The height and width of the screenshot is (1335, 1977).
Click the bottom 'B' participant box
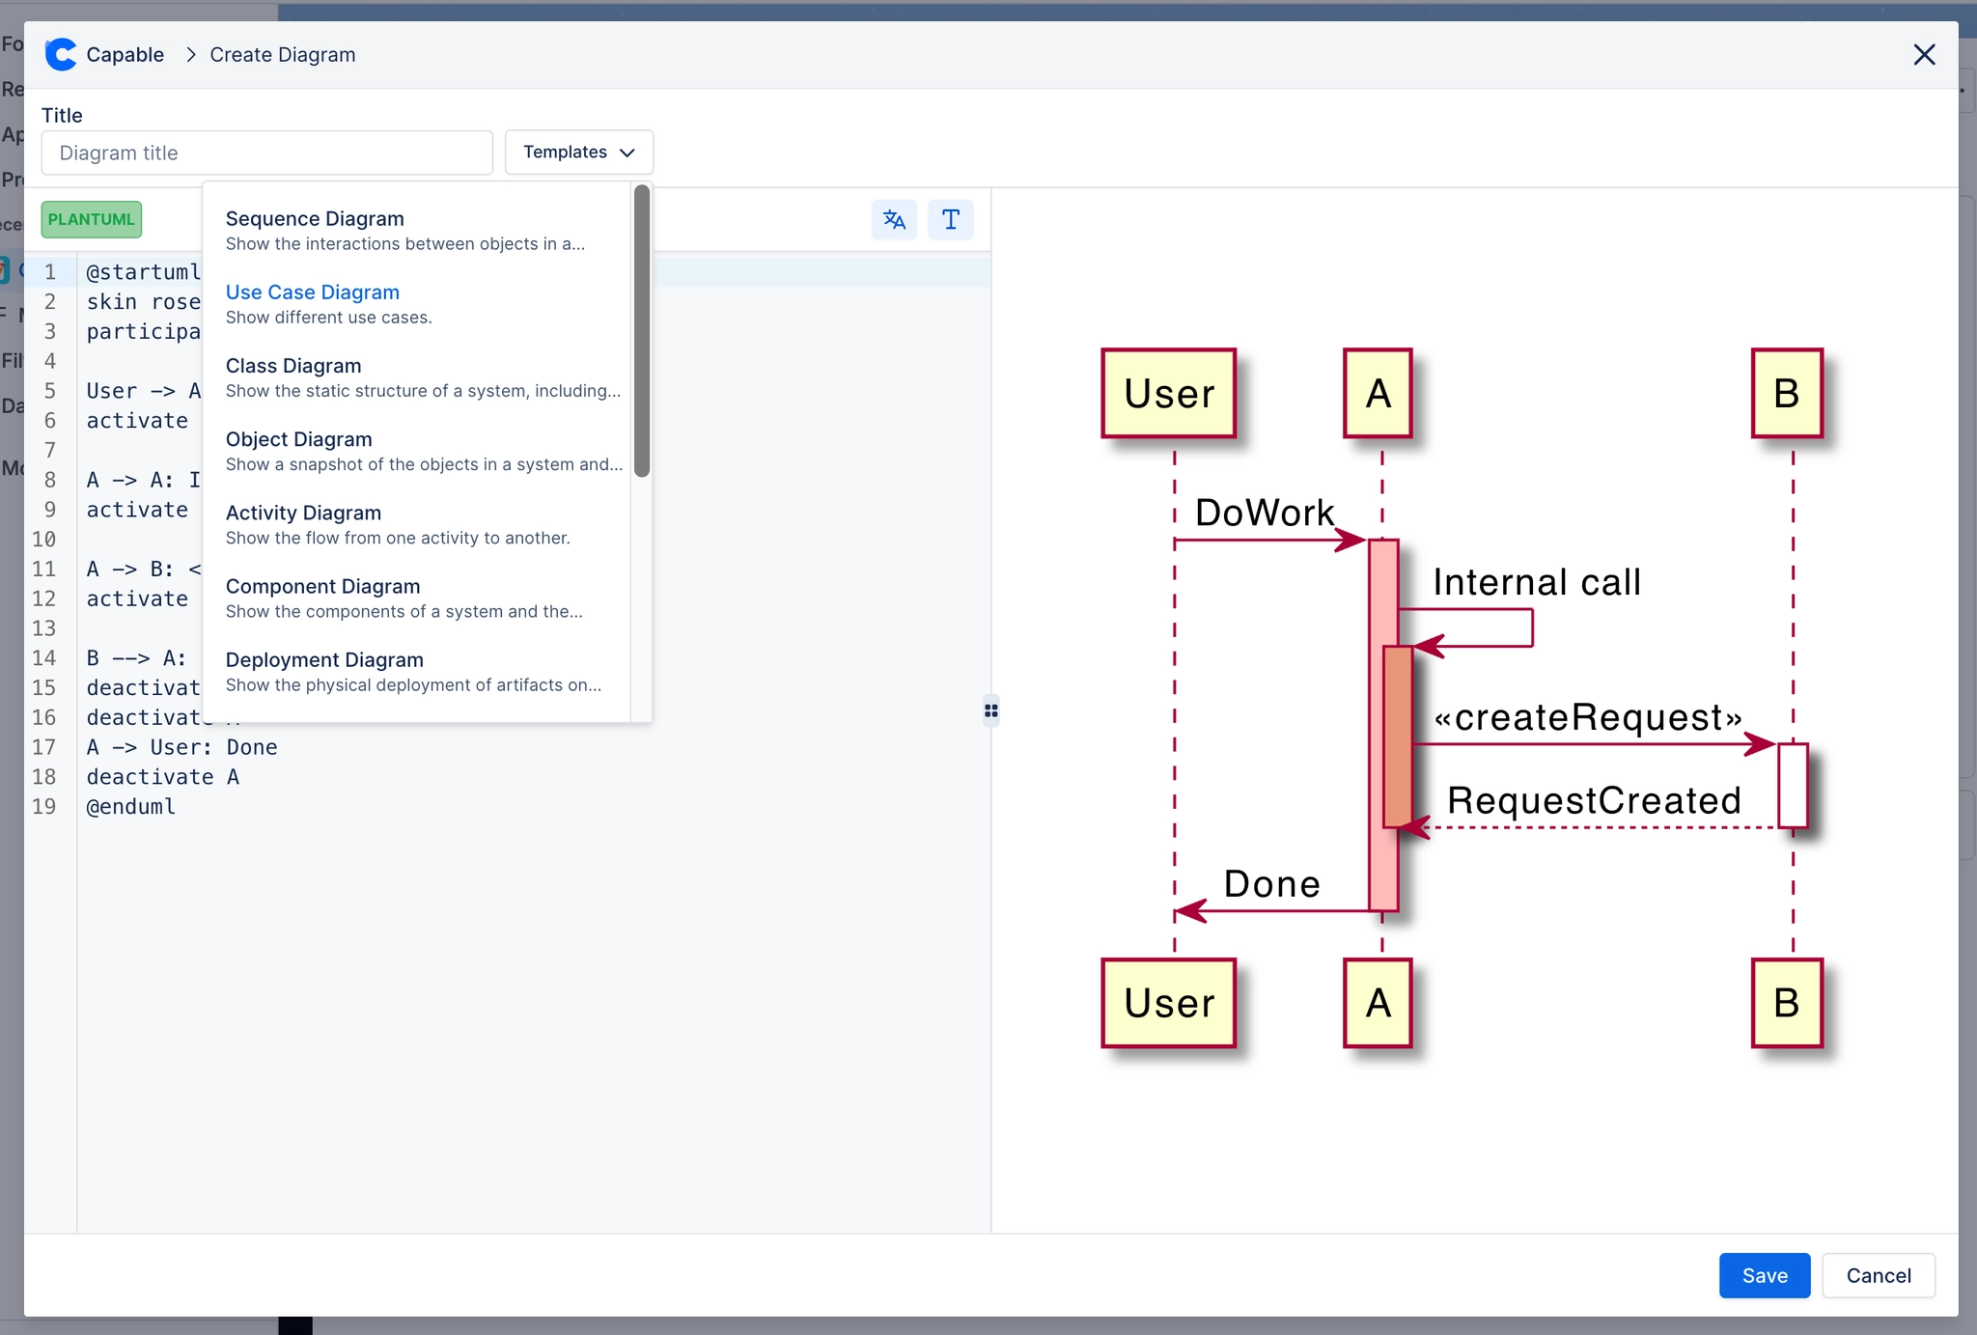(x=1787, y=1003)
